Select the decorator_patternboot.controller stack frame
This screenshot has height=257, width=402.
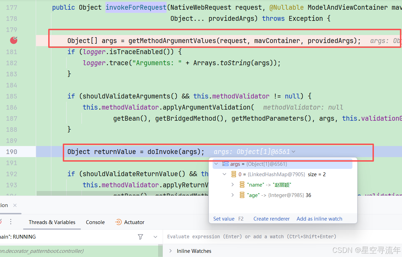[79, 251]
